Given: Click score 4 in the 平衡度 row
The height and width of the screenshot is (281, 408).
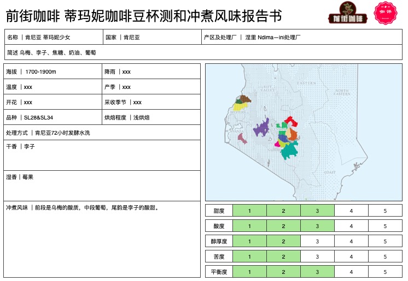Looking at the screenshot, I should pos(351,272).
